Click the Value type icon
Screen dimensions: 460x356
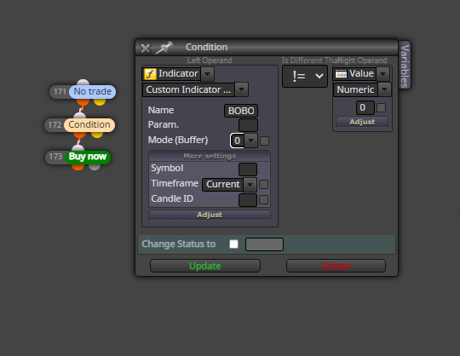pos(341,74)
